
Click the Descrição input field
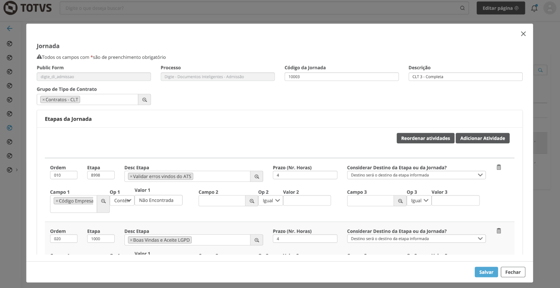coord(465,77)
